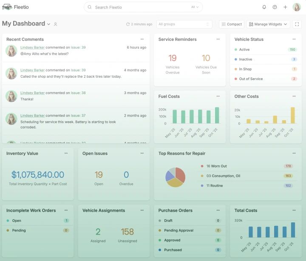Viewport: 306px width, 261px height.
Task: Open the All groups filter dropdown
Action: point(184,24)
